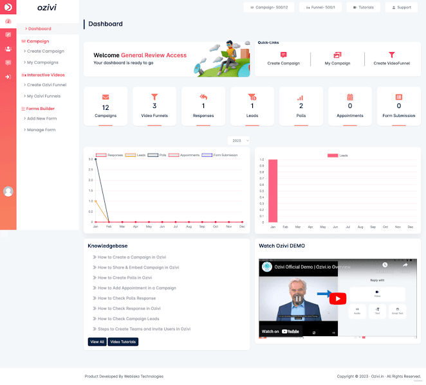Expand the Interactive Videos sidebar section
The image size is (426, 385).
click(x=43, y=75)
